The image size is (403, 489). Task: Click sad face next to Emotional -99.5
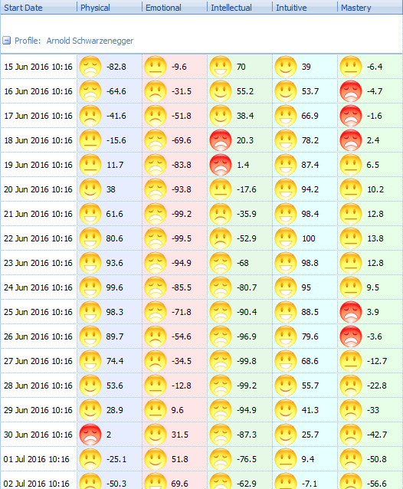(x=156, y=238)
